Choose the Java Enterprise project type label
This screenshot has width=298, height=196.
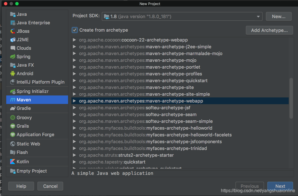[x=33, y=23]
